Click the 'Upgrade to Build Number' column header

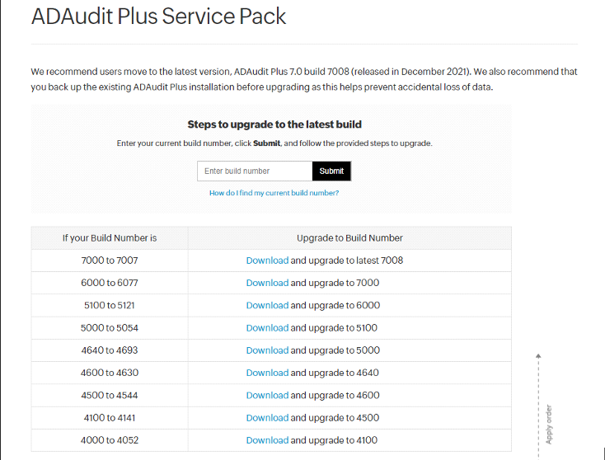[x=349, y=238]
